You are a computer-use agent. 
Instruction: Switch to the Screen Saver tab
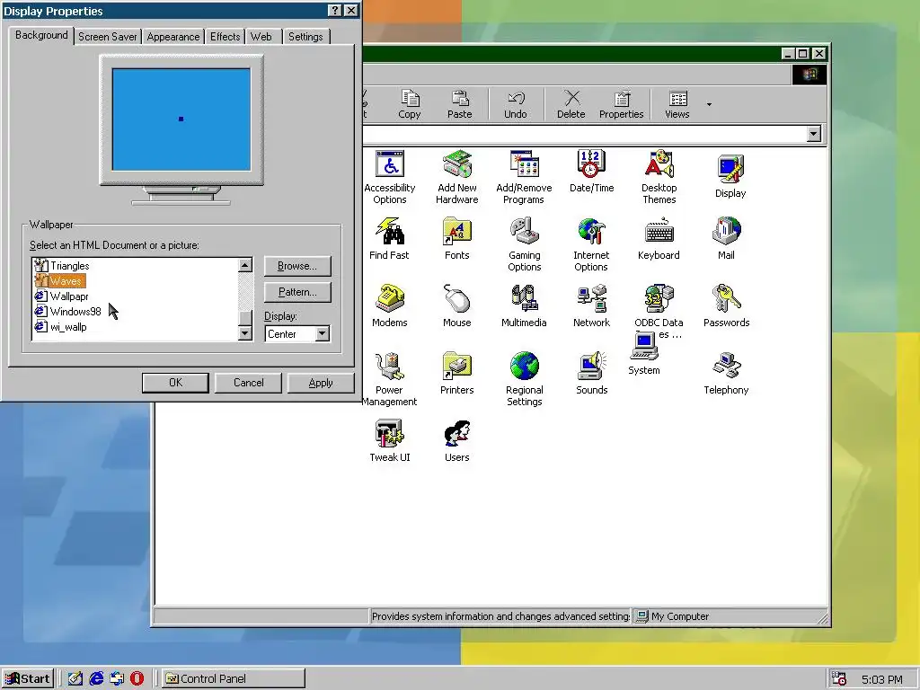pyautogui.click(x=108, y=36)
